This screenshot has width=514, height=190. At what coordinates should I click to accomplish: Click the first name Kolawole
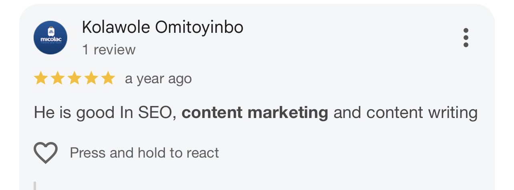(x=116, y=27)
